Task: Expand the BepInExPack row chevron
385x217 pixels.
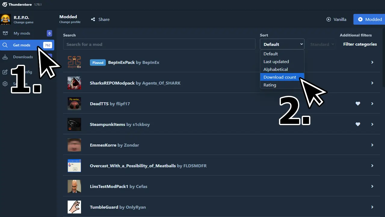Action: click(372, 62)
